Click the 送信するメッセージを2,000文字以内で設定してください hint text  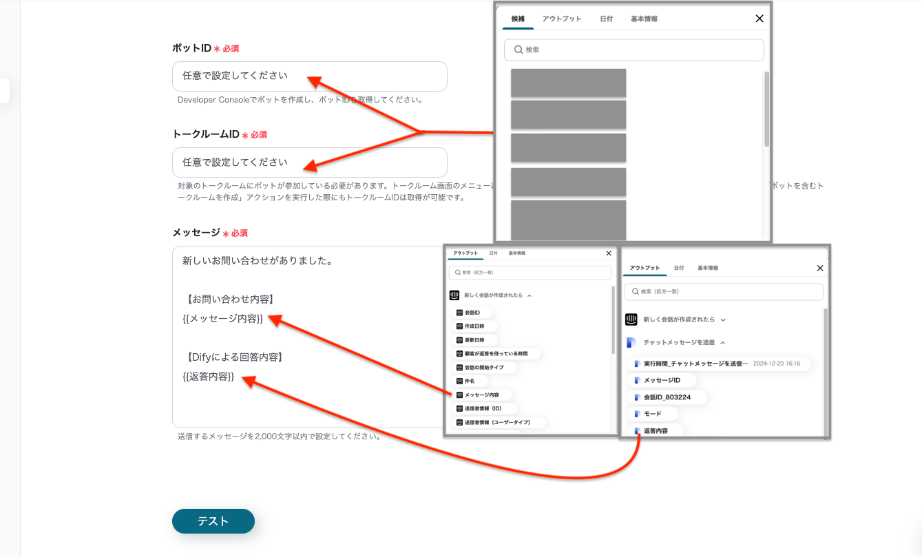pyautogui.click(x=280, y=437)
